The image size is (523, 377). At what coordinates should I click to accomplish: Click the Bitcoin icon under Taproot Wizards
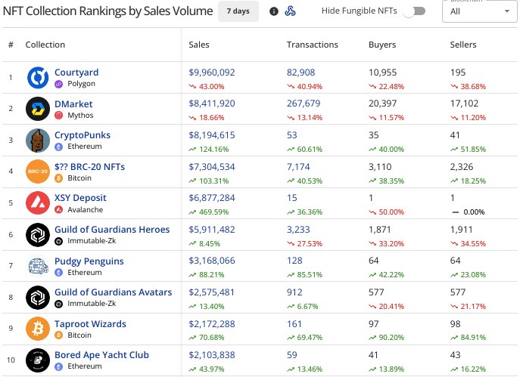point(59,335)
